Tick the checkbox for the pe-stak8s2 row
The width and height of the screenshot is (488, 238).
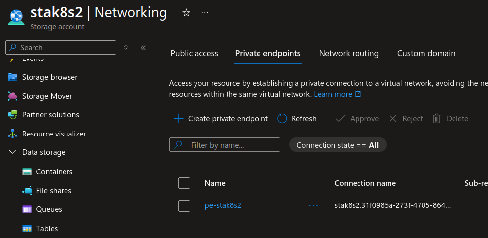(x=184, y=206)
